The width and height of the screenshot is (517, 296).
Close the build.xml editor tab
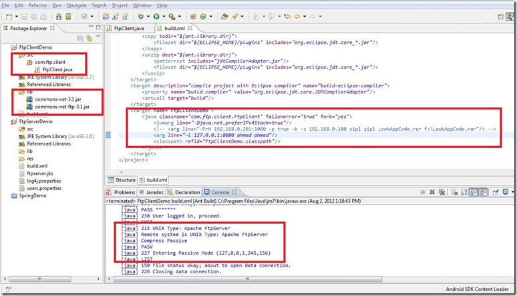click(x=190, y=28)
